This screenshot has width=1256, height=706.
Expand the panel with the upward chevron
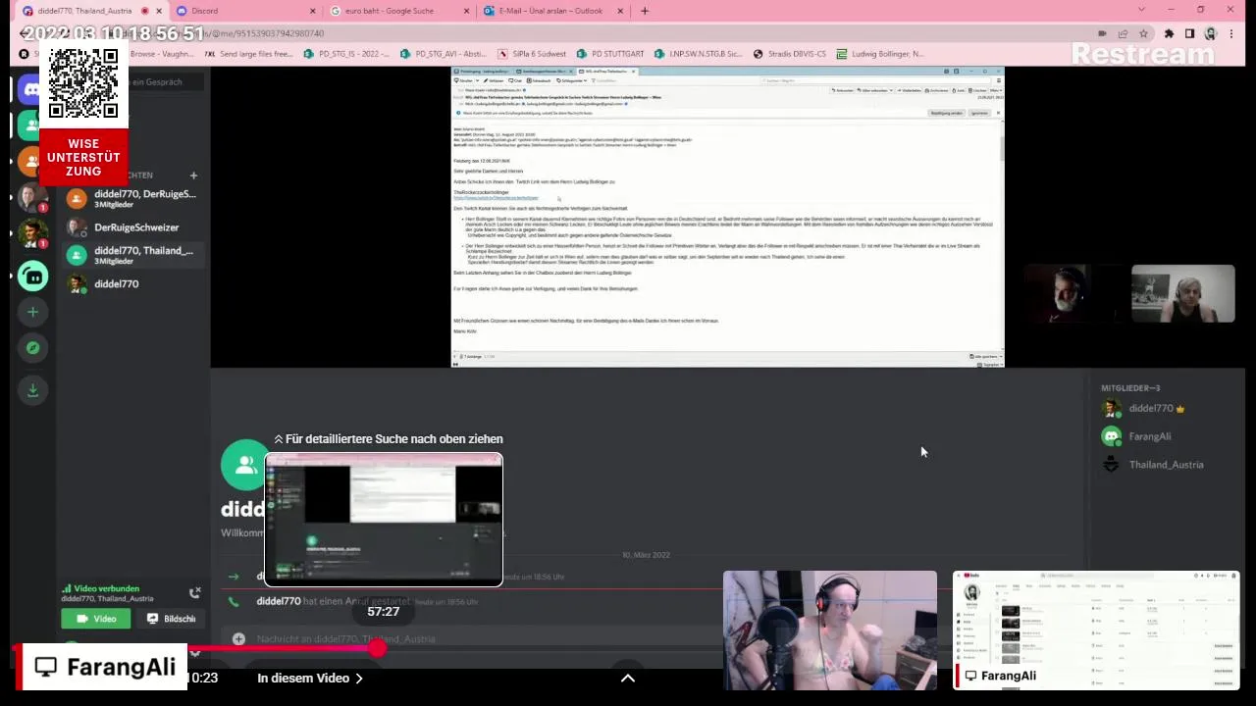point(628,678)
